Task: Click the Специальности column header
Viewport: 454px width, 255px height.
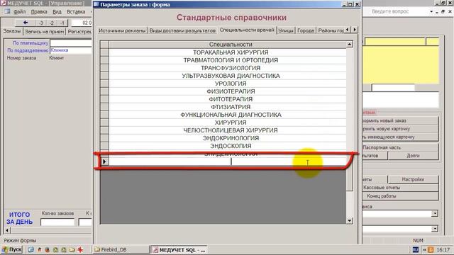Action: (227, 45)
